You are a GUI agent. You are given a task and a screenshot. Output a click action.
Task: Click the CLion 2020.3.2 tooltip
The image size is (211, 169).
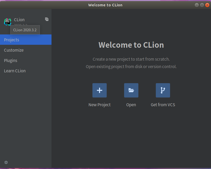pyautogui.click(x=25, y=30)
